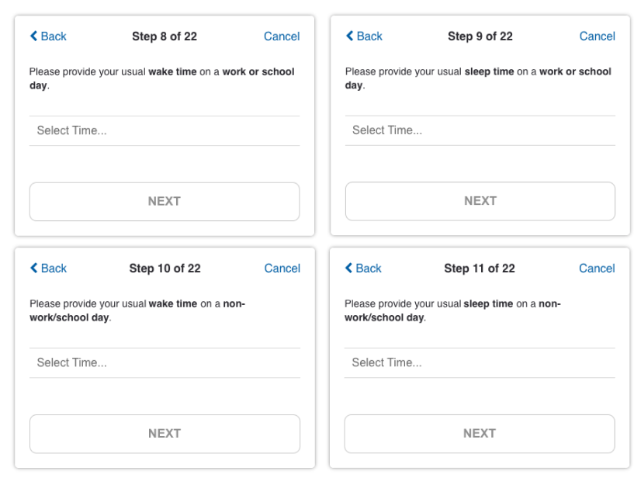Click the back chevron icon on Step 10
The width and height of the screenshot is (641, 492).
33,269
